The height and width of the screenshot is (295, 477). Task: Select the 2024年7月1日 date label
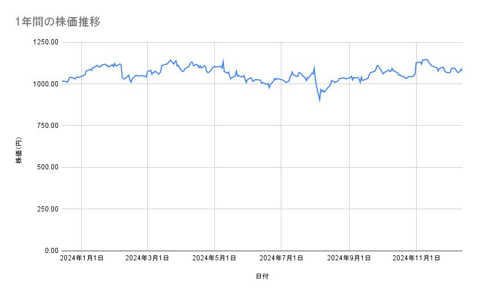pos(281,259)
